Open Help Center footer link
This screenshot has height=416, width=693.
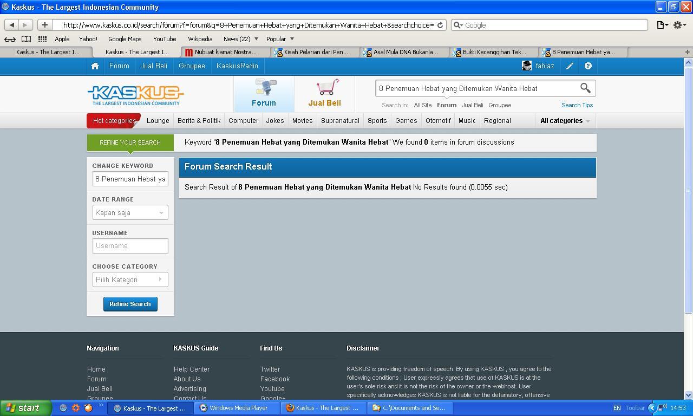click(x=192, y=369)
